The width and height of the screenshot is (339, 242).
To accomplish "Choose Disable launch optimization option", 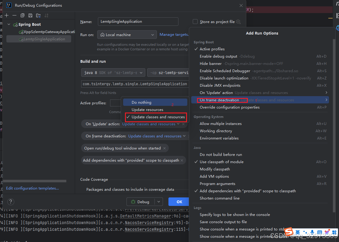I will (260, 78).
